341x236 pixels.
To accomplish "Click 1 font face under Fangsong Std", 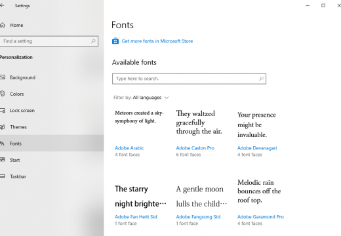I will point(187,224).
